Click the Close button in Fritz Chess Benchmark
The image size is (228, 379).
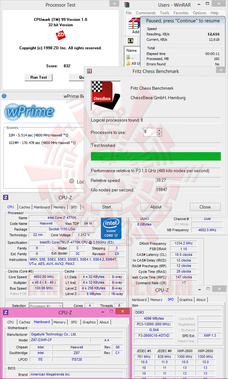coord(205,207)
